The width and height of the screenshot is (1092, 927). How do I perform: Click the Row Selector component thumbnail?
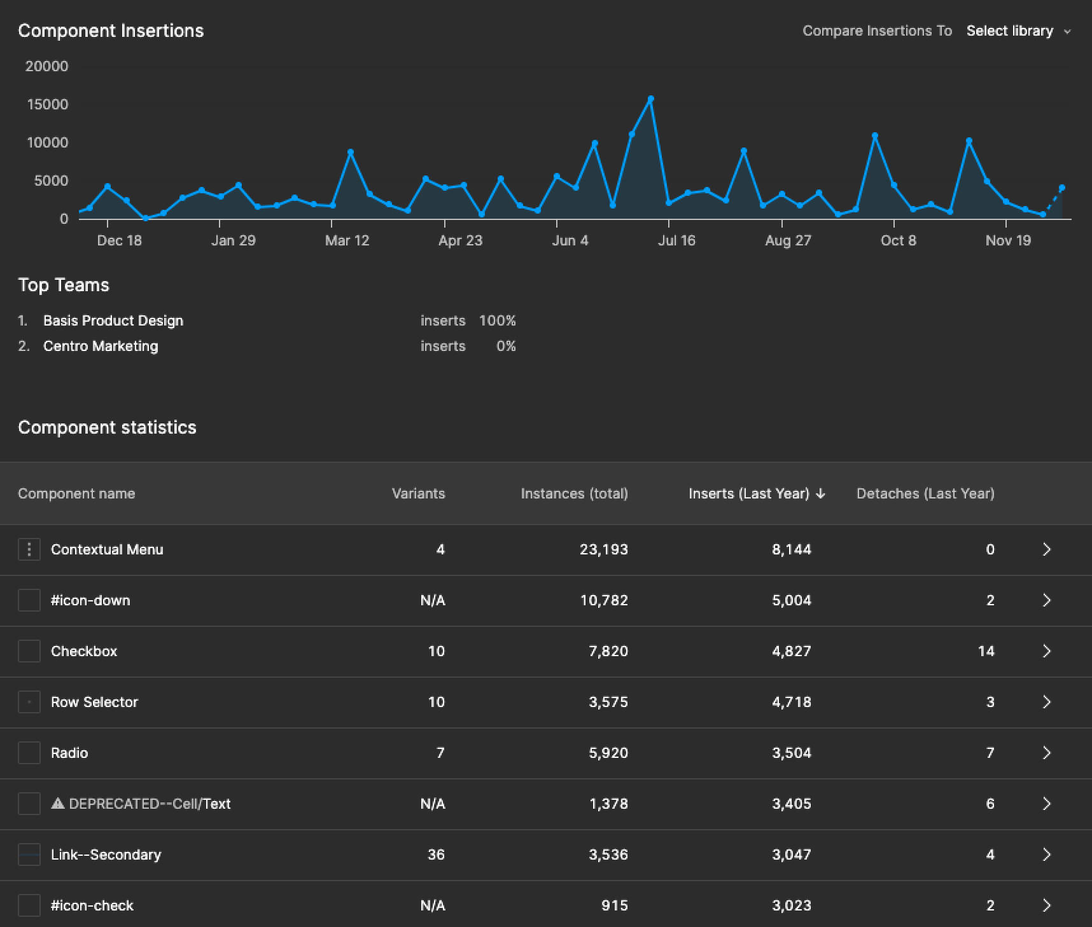[29, 702]
